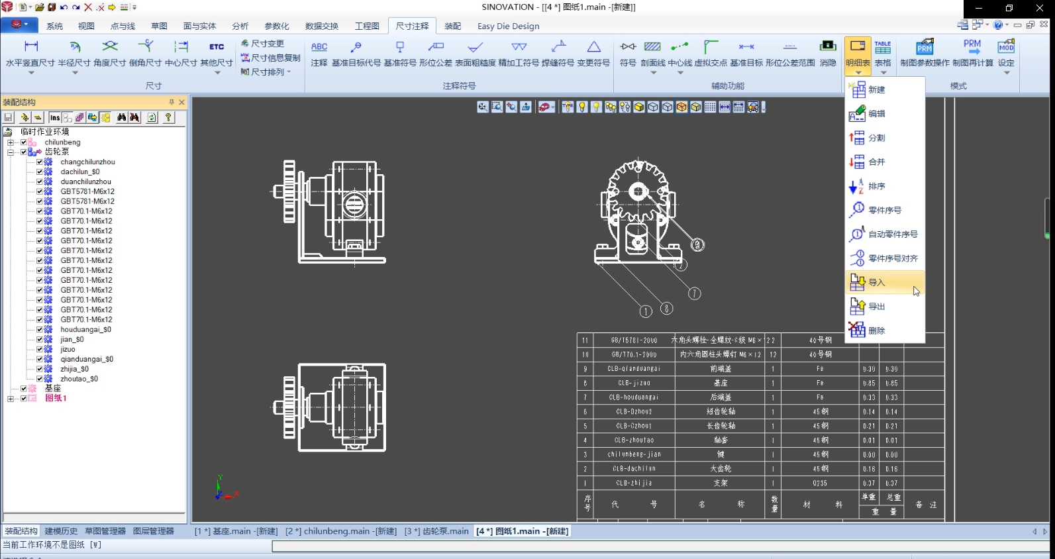Click the yellow shaded cube display icon
The image size is (1055, 559).
click(x=639, y=107)
